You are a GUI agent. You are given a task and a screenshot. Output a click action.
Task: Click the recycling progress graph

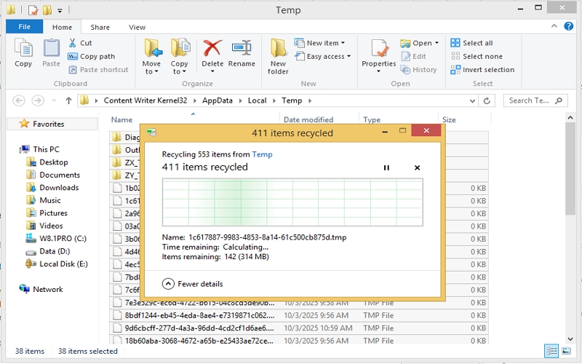tap(292, 202)
